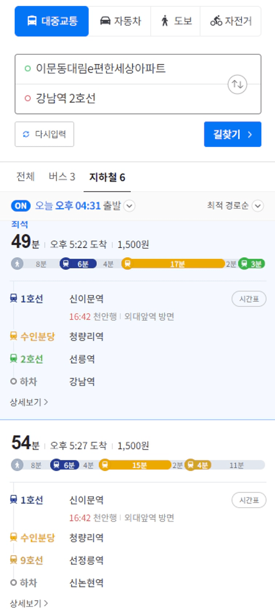Open the 최적 경로순 sort dropdown
Viewport: 275px width, 609px height.
pos(235,206)
